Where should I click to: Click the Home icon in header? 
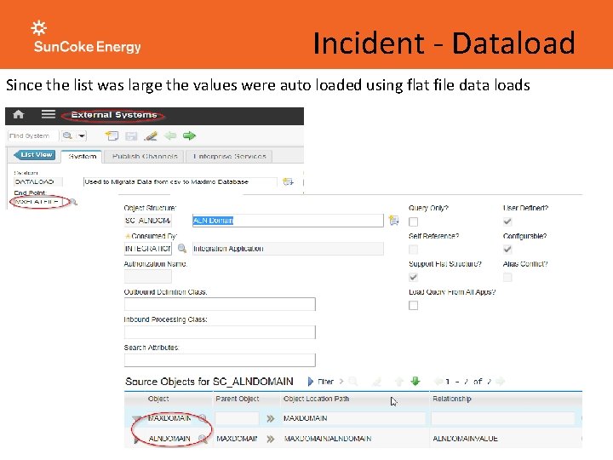[x=19, y=114]
